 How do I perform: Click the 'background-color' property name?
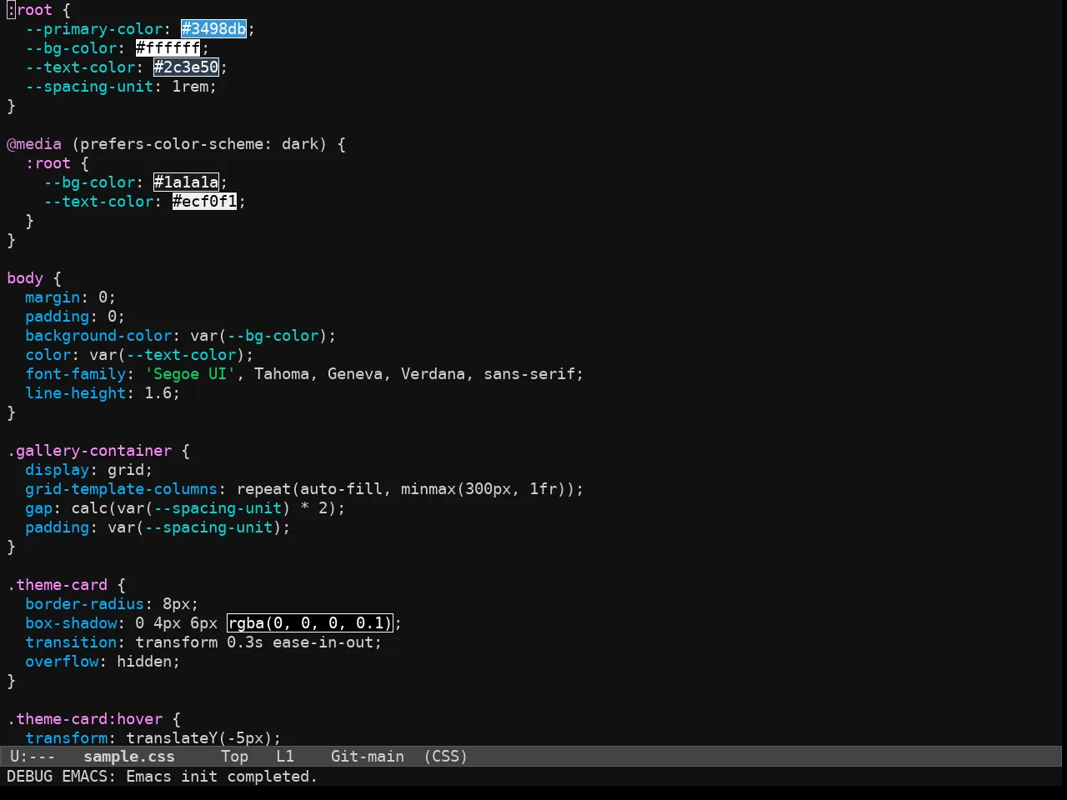click(98, 336)
